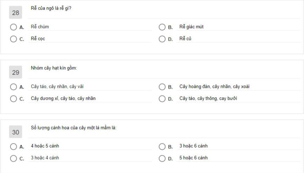The width and height of the screenshot is (304, 173).
Task: Mark radio D '5 hoặc 6 cánh'
Action: tap(162, 158)
